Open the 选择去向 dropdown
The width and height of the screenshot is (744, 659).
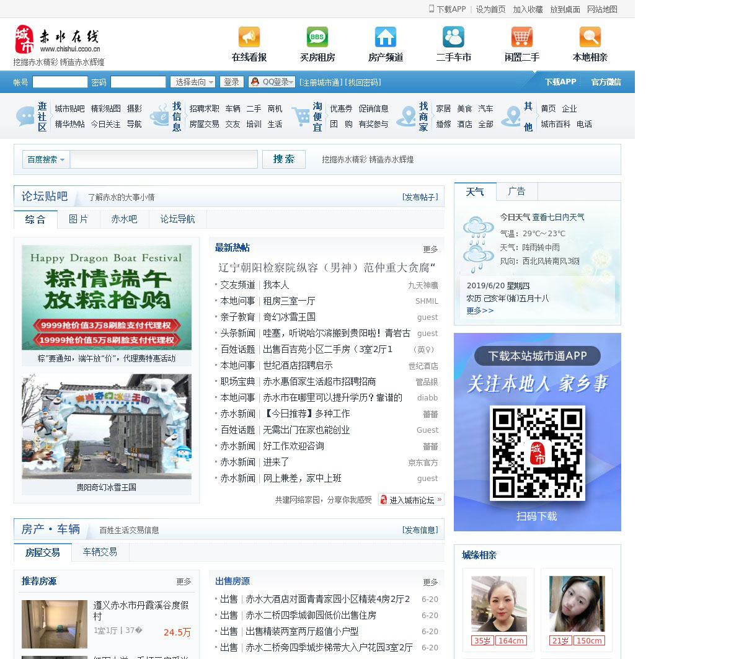(193, 82)
